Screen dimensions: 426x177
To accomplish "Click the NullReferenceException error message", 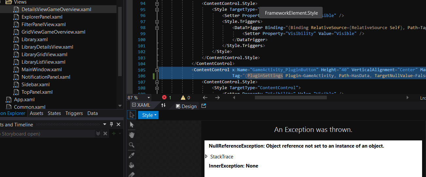I will pos(296,146).
